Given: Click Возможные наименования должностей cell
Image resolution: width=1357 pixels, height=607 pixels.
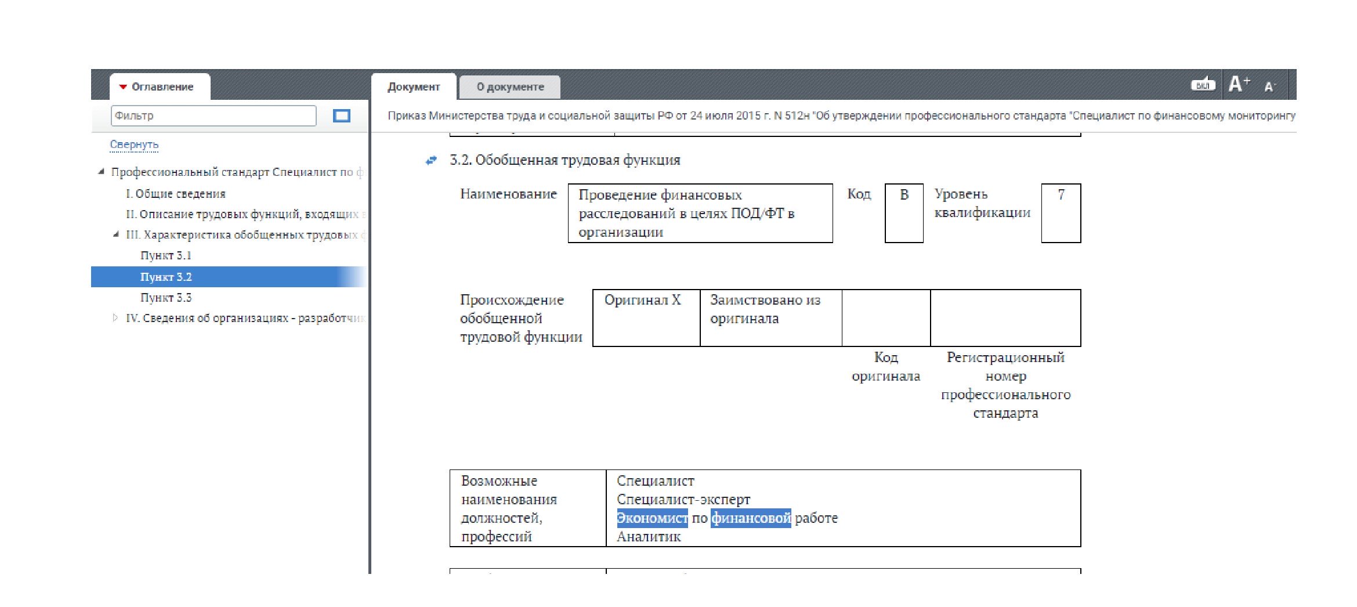Looking at the screenshot, I should 528,508.
